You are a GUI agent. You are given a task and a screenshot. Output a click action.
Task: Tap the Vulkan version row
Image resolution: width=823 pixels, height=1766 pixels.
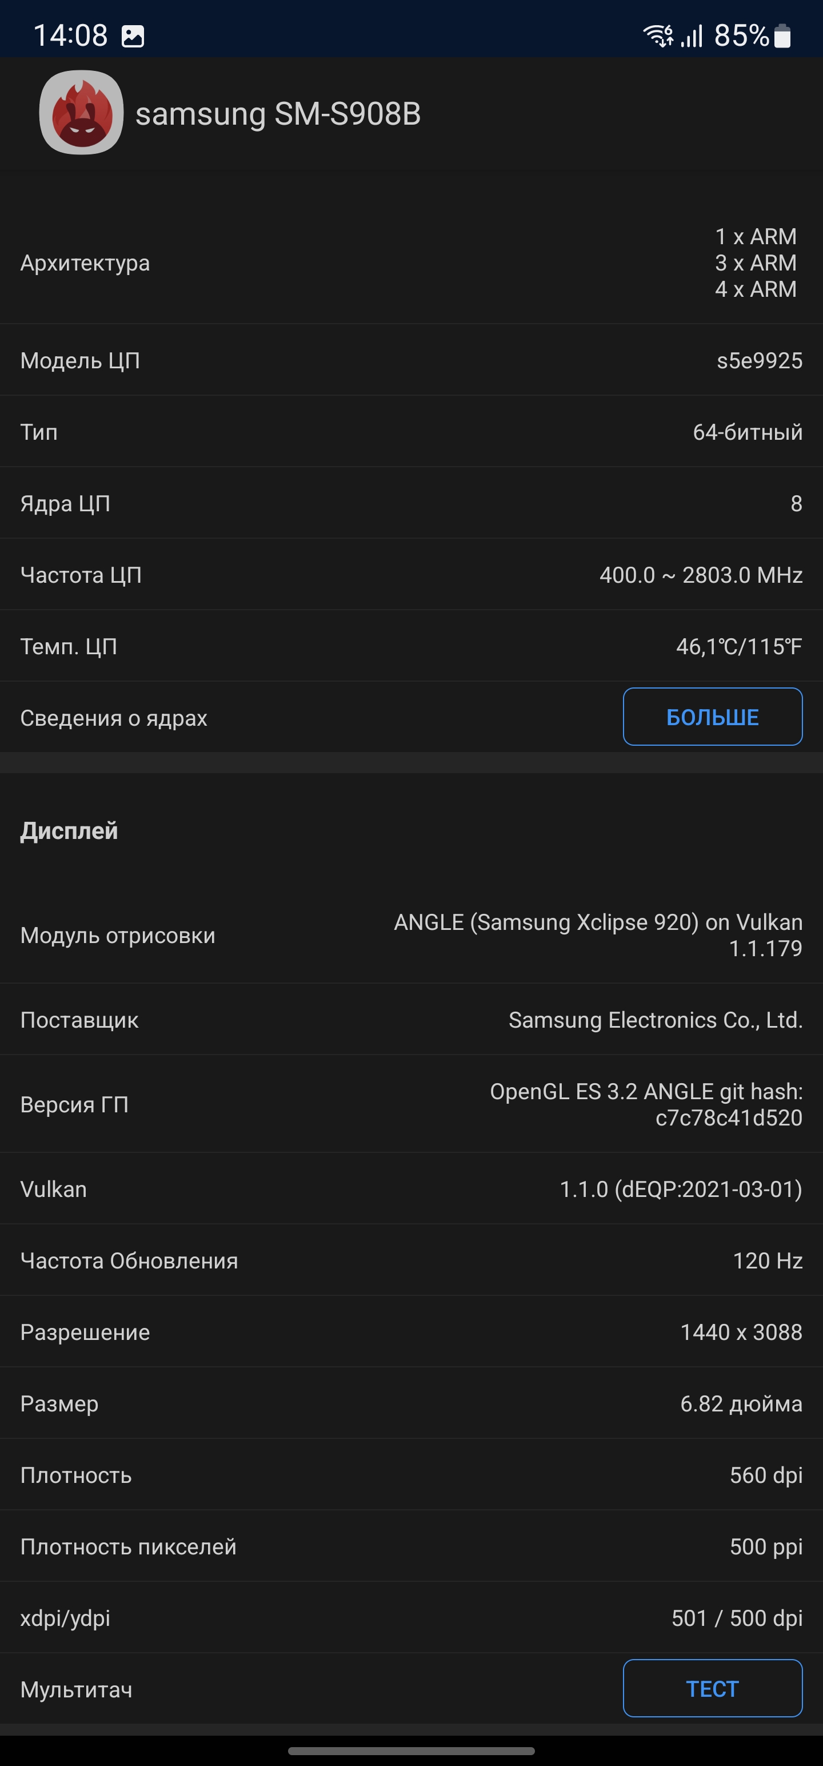(x=411, y=1190)
